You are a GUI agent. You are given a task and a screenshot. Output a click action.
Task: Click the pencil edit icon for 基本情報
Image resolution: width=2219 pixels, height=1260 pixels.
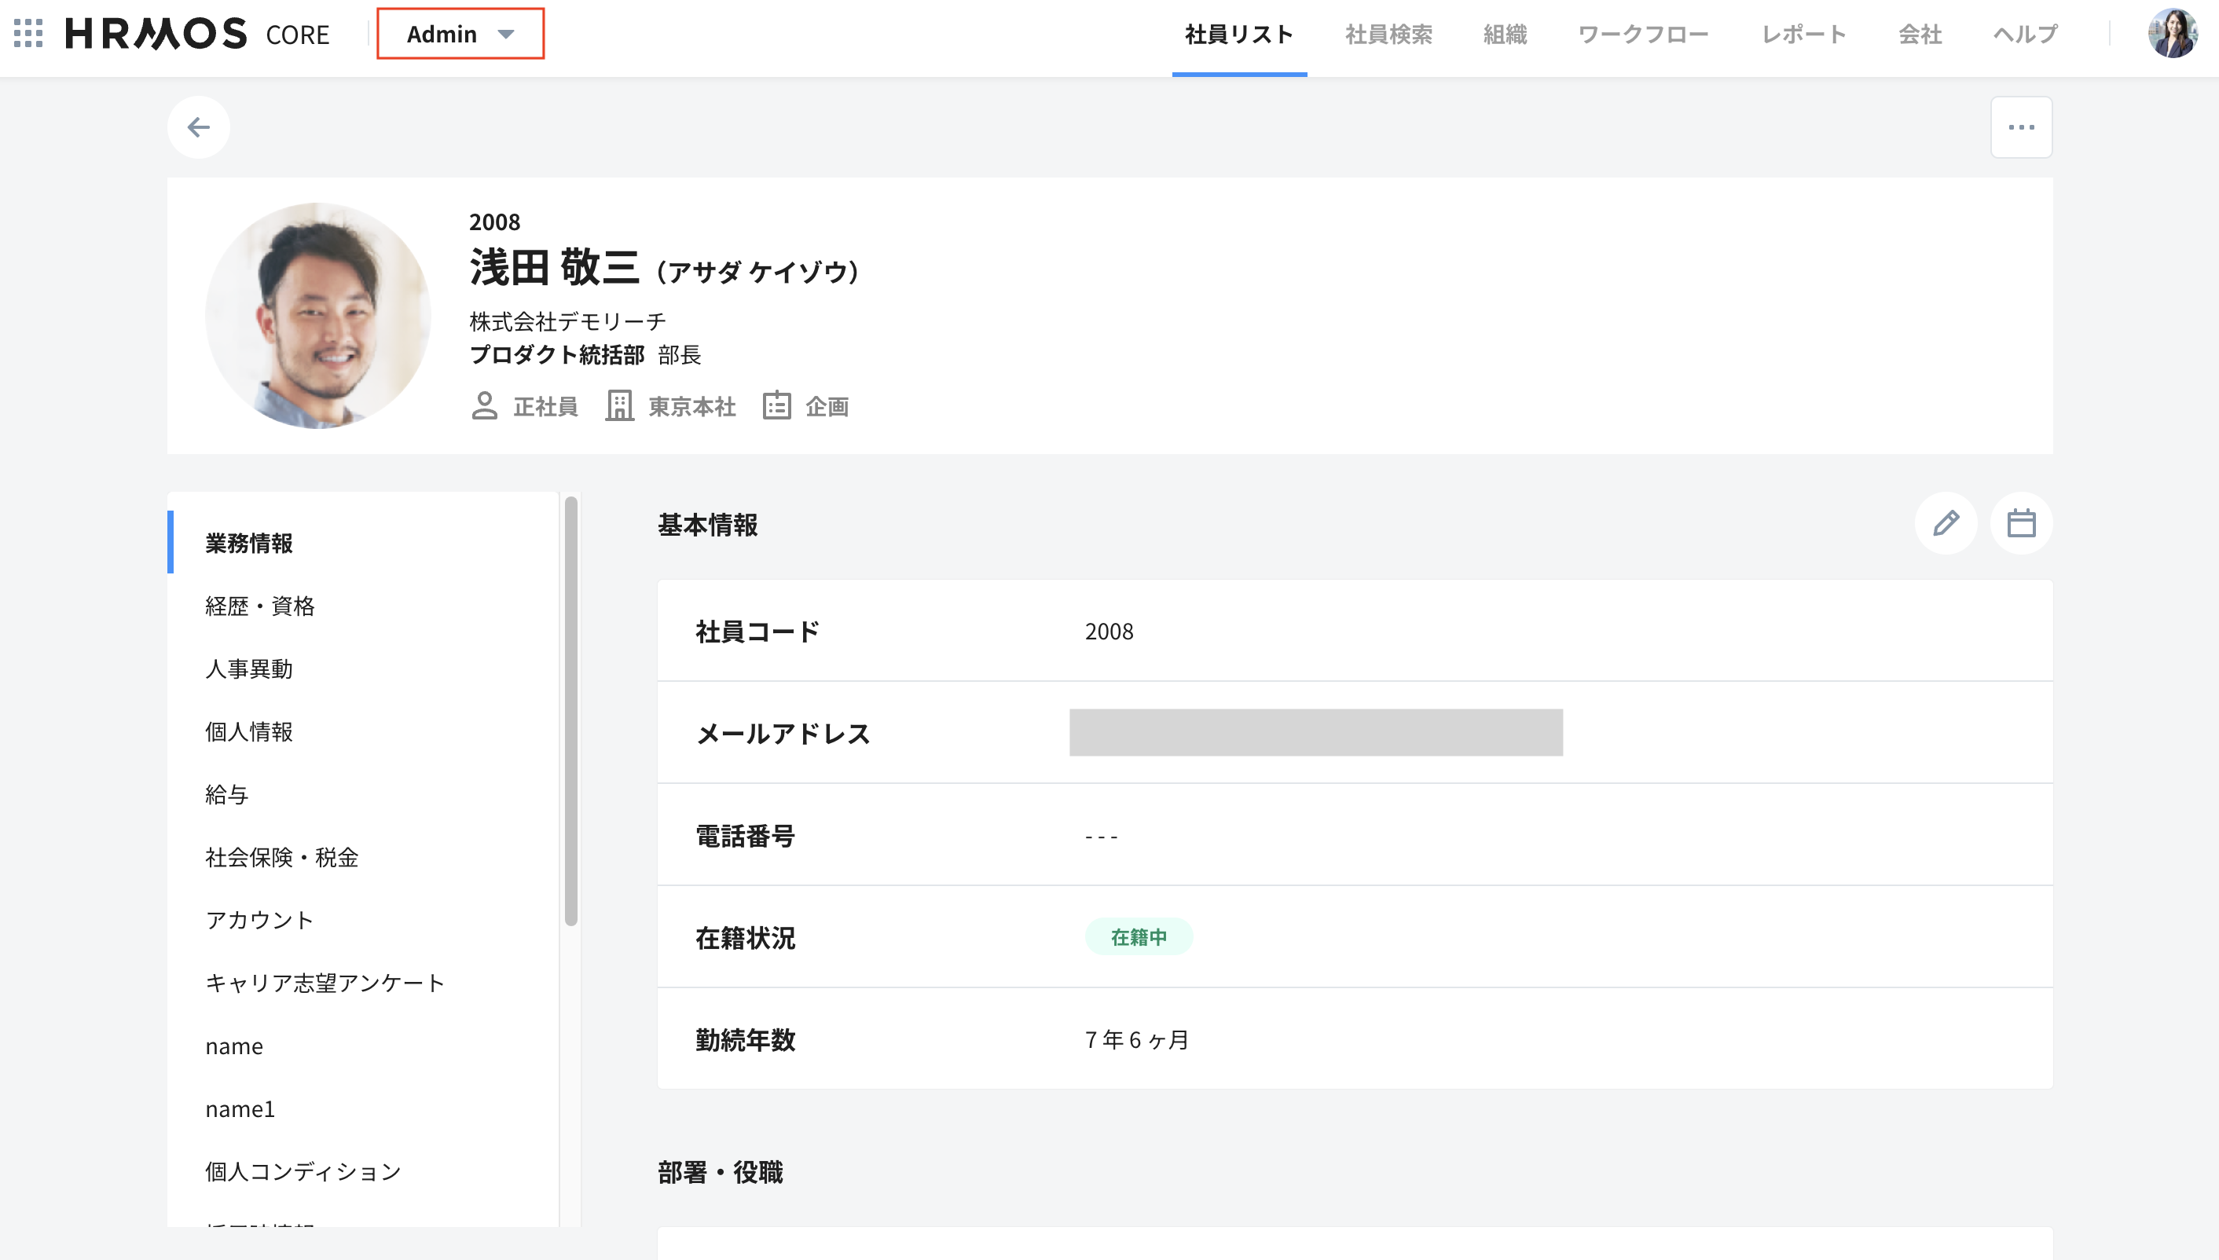(x=1946, y=523)
